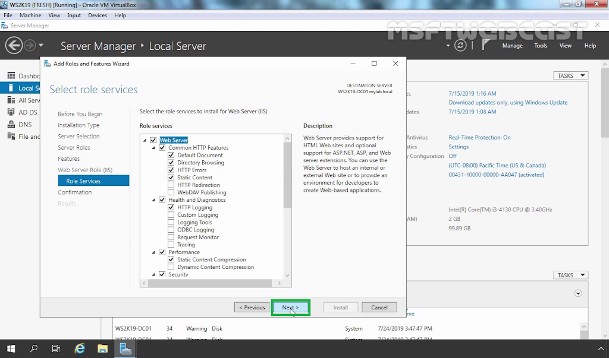Image resolution: width=609 pixels, height=358 pixels.
Task: Open the Server Manager View menu
Action: tap(565, 45)
